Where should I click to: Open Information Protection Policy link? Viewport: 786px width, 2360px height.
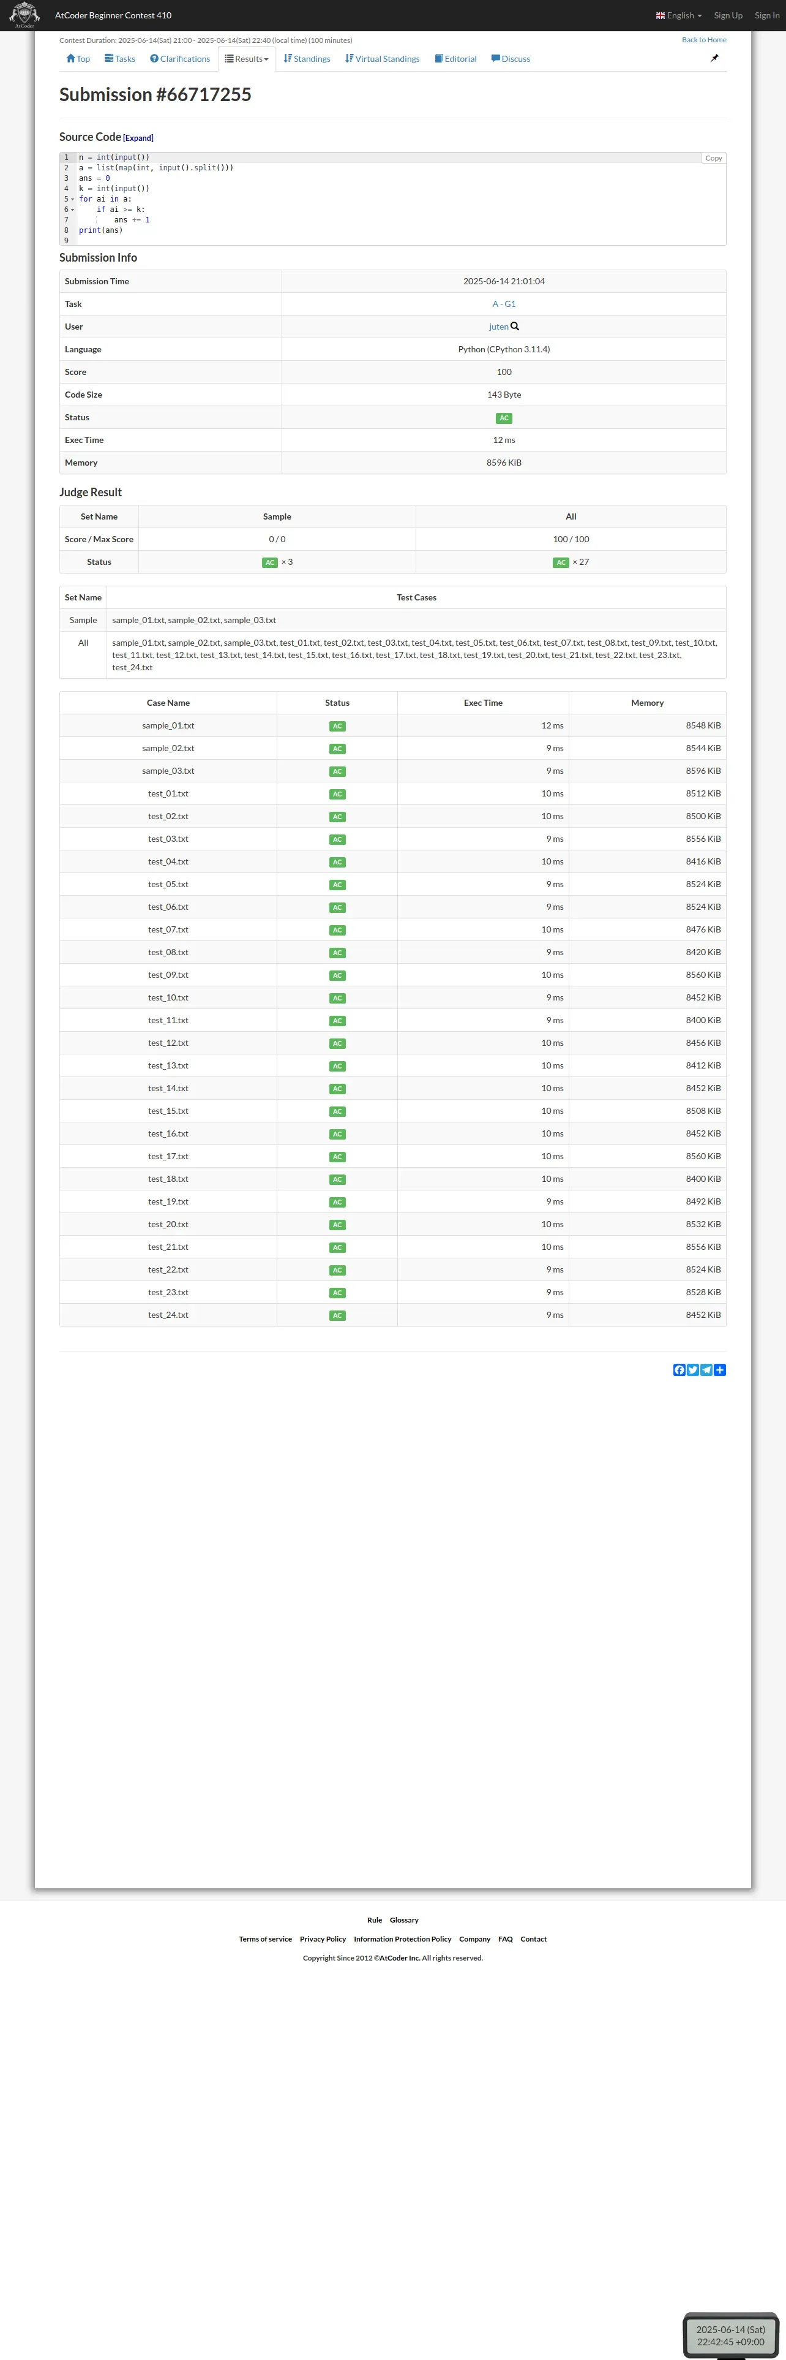(403, 1938)
